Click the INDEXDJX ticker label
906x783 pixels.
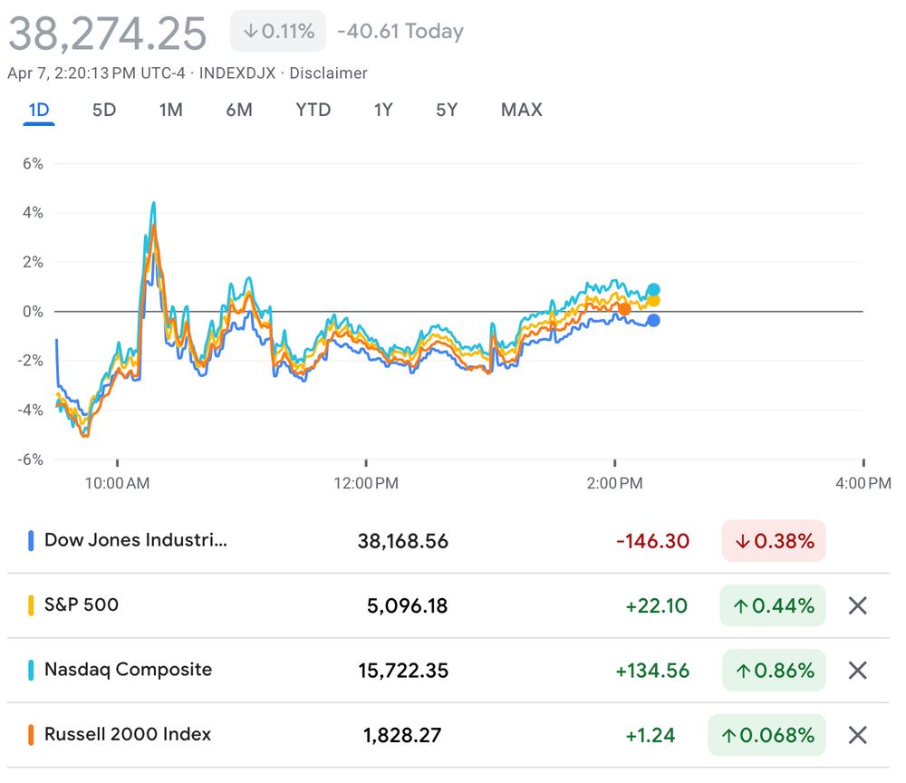point(237,73)
